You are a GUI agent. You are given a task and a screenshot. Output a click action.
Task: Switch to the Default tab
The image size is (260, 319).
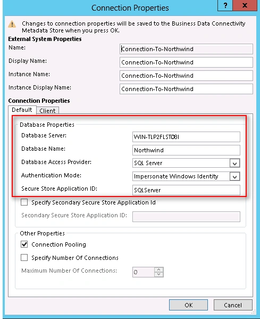[22, 110]
